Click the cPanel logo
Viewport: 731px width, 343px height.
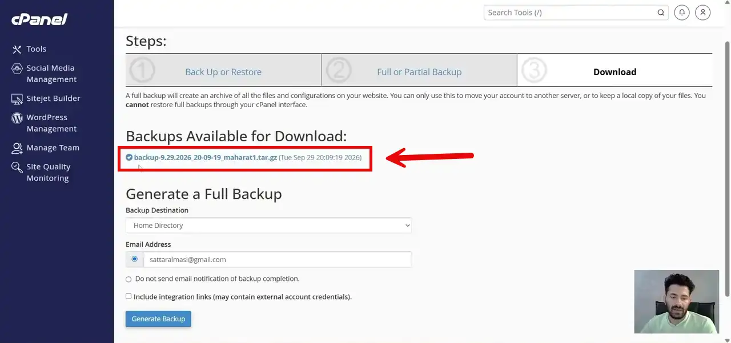pyautogui.click(x=39, y=19)
